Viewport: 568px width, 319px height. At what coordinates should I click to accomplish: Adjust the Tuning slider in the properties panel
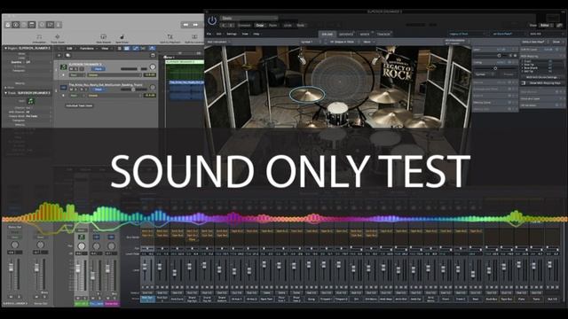495,68
